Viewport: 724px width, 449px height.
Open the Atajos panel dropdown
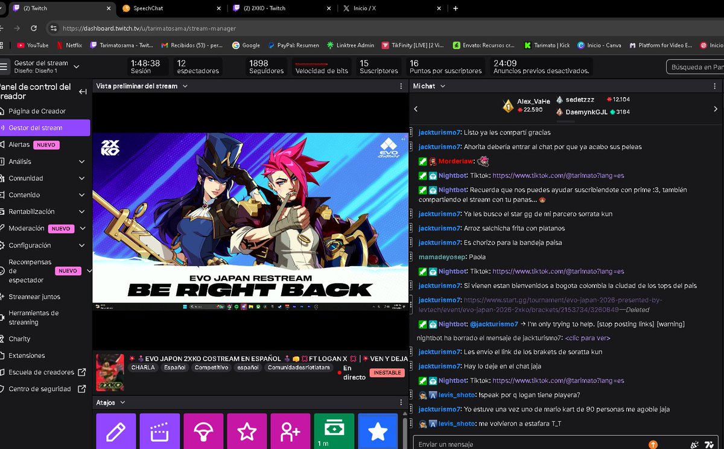pos(122,403)
